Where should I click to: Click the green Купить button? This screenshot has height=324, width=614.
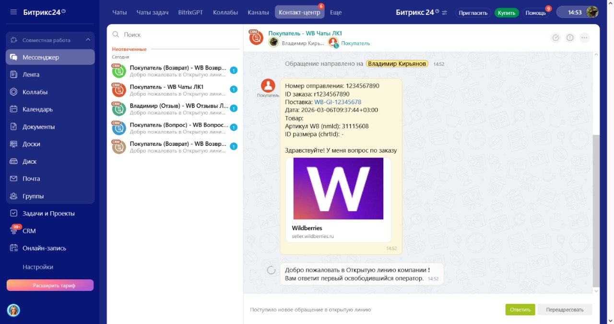click(507, 13)
